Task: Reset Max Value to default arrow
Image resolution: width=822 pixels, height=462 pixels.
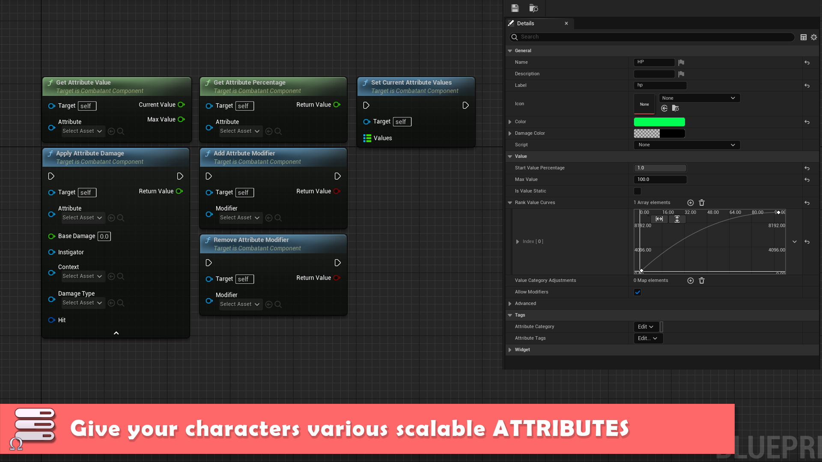Action: [807, 180]
